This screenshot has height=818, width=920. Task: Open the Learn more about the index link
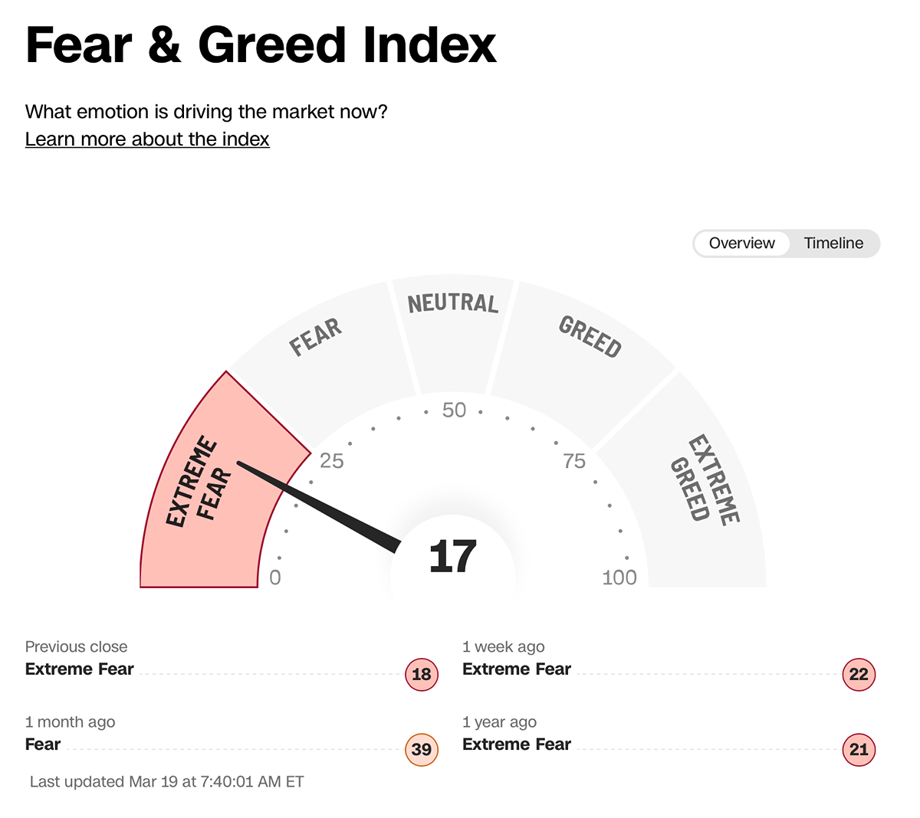click(147, 139)
